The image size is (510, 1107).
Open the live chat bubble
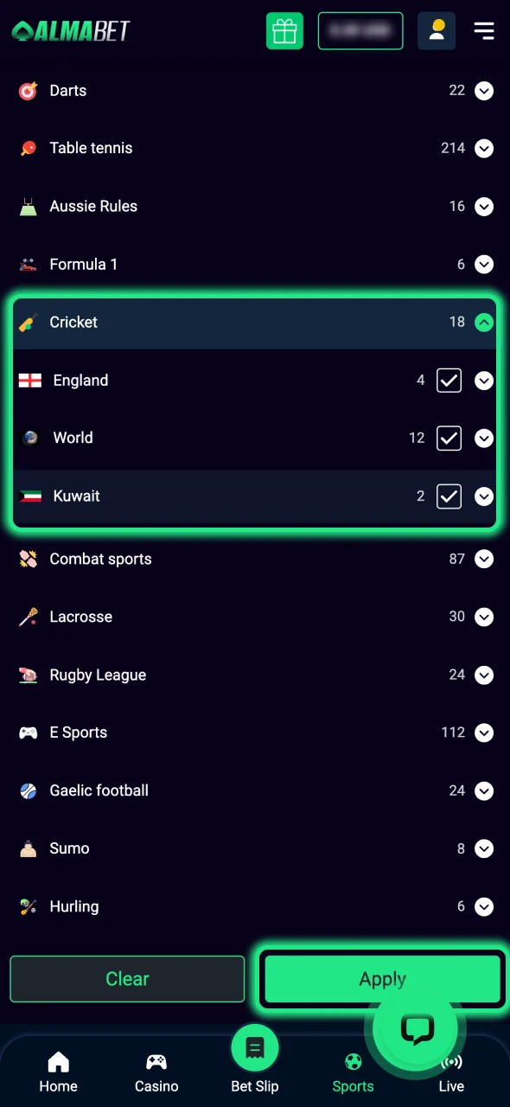click(418, 1029)
